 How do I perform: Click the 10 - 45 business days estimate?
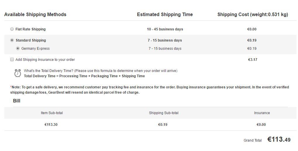165,29
